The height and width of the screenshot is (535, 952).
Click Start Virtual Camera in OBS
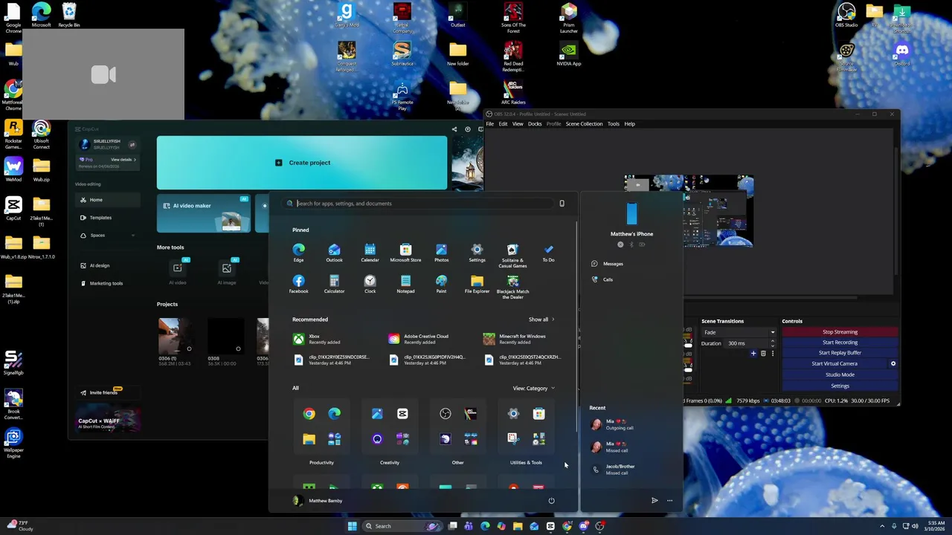834,364
